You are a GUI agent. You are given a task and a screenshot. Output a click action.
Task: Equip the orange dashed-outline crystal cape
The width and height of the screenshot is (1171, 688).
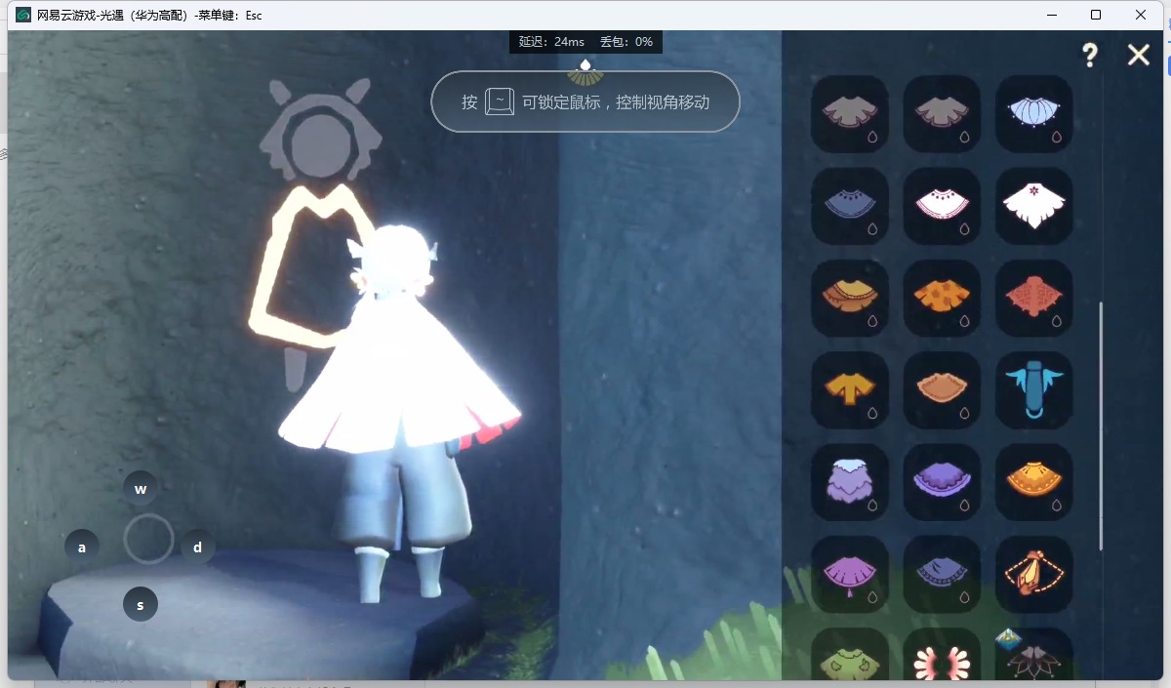(x=1033, y=574)
